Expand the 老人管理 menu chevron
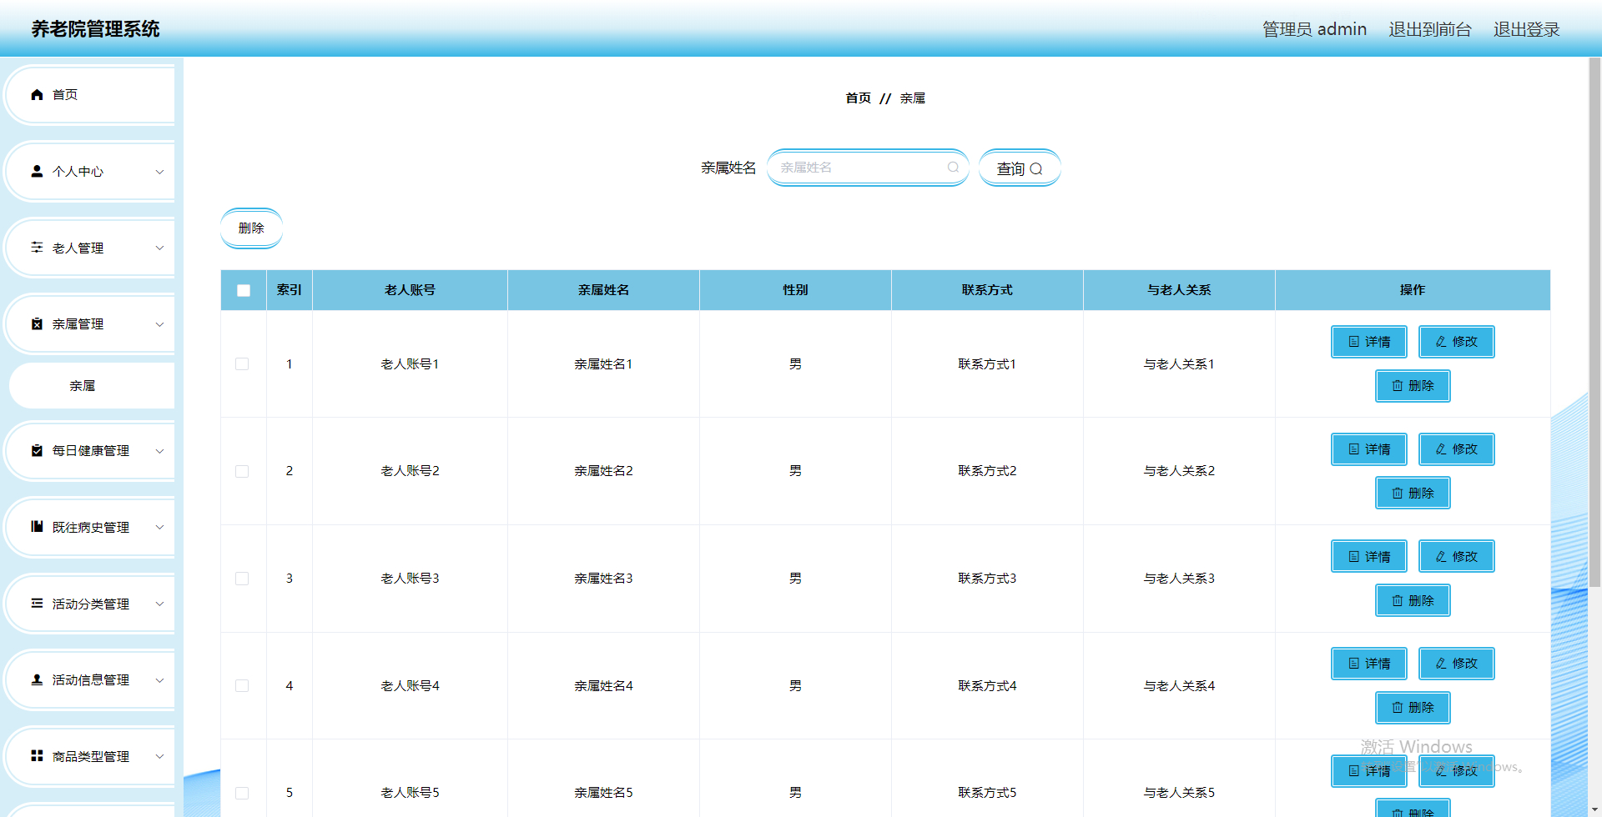The height and width of the screenshot is (817, 1602). (159, 248)
